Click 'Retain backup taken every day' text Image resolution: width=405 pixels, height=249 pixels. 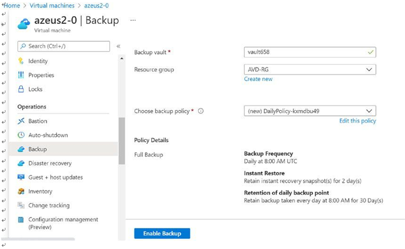point(313,200)
